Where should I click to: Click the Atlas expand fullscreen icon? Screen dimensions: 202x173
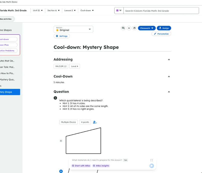click(x=151, y=160)
